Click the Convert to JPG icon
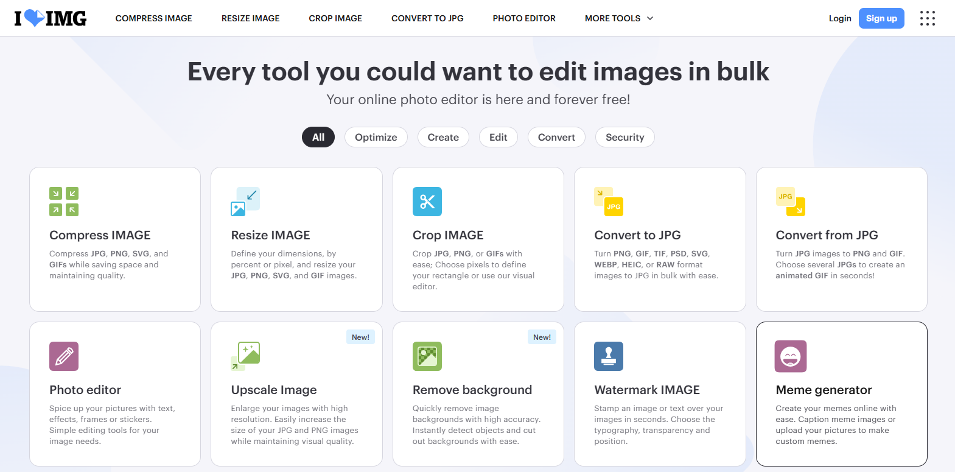 pyautogui.click(x=609, y=202)
